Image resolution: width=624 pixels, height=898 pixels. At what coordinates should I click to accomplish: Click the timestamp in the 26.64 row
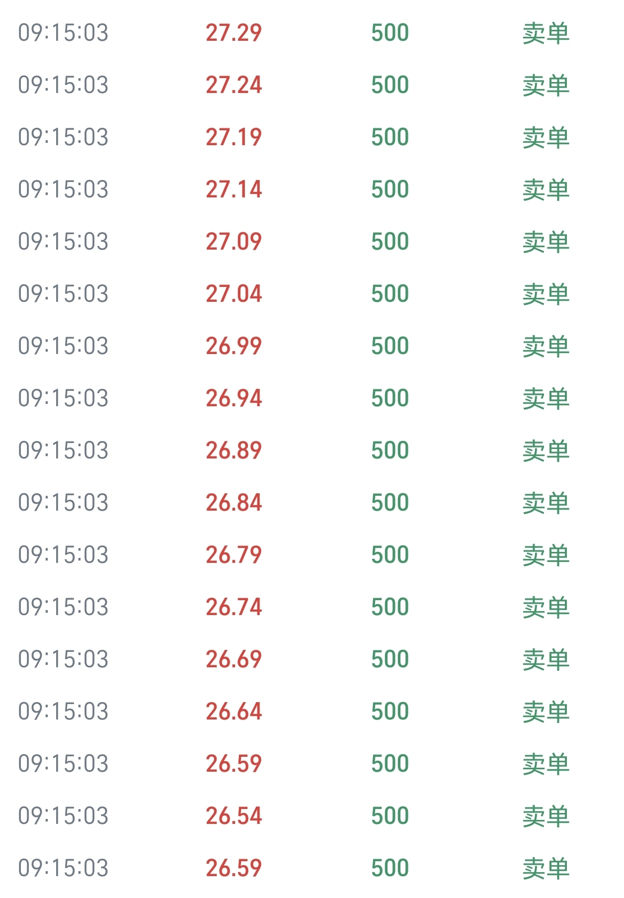63,712
